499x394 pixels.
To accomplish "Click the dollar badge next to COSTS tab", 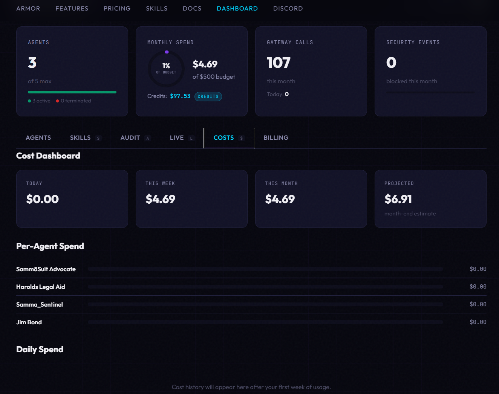I will pos(241,138).
